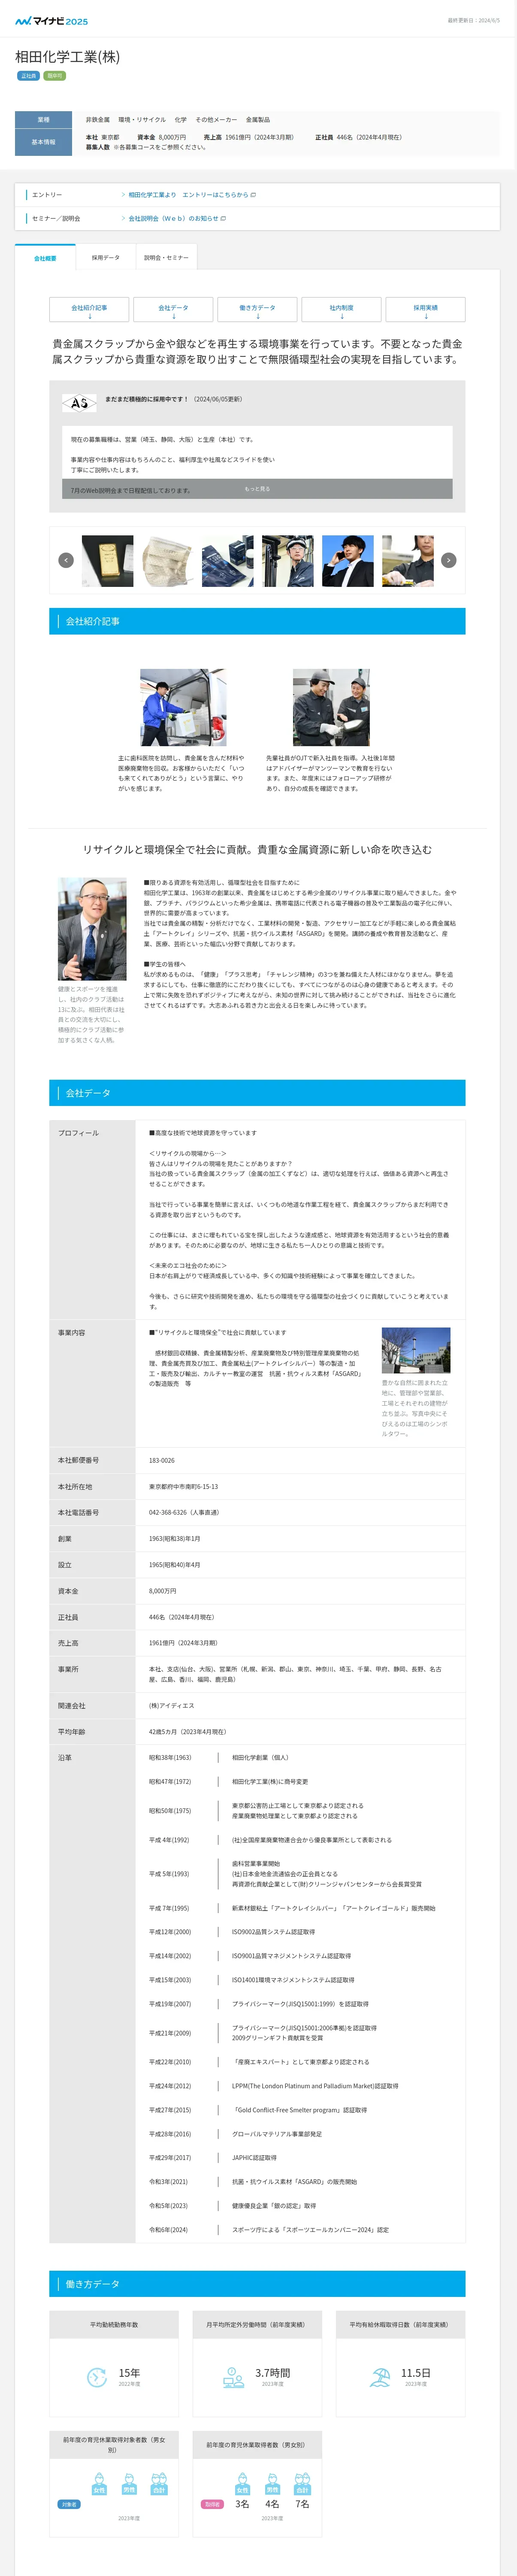Click the desk worker icon for 月平均所定外労働時間

click(x=233, y=2378)
